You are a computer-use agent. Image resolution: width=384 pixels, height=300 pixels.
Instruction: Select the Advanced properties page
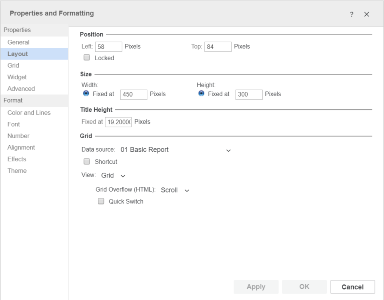(21, 89)
